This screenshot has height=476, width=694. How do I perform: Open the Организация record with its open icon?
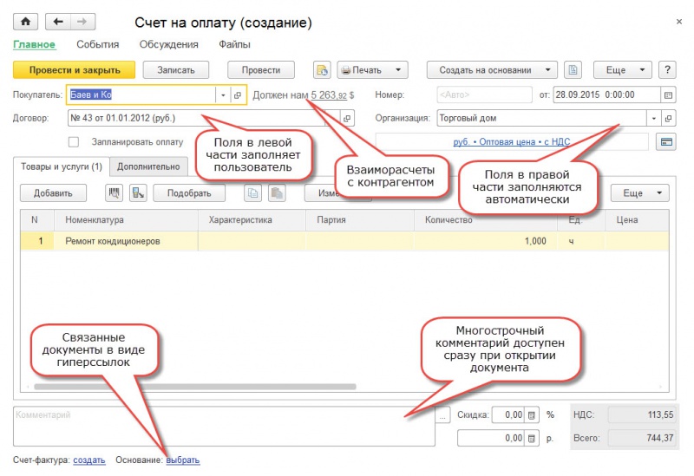pyautogui.click(x=668, y=118)
